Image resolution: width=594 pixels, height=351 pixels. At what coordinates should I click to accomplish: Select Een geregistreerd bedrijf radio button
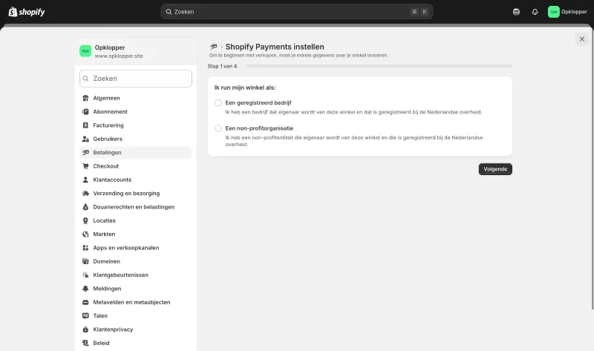pos(218,103)
